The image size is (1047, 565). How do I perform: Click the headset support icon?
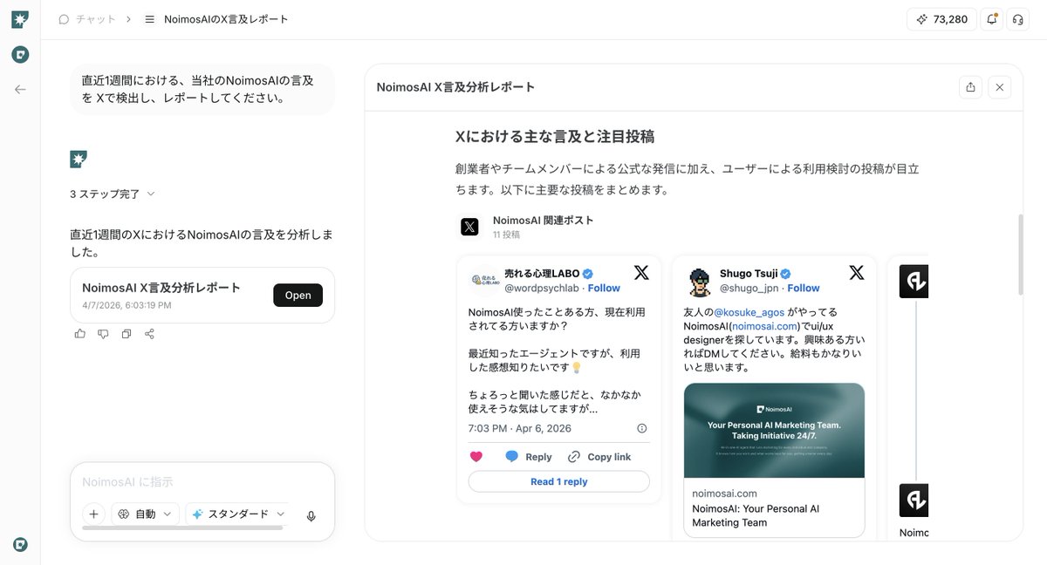(x=1017, y=19)
